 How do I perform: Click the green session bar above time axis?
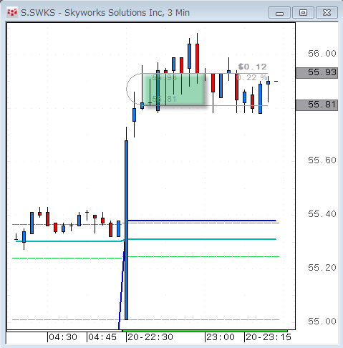(x=205, y=331)
